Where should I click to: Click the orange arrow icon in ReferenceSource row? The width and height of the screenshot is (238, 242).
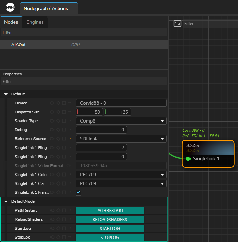[x=69, y=139]
